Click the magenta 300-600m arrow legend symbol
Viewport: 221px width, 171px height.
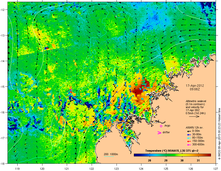coord(189,145)
